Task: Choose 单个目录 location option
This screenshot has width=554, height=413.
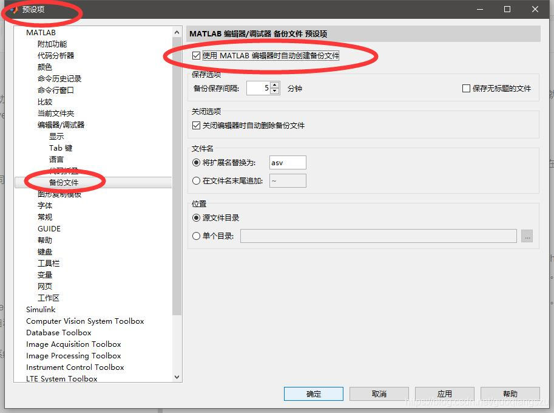Action: point(196,236)
